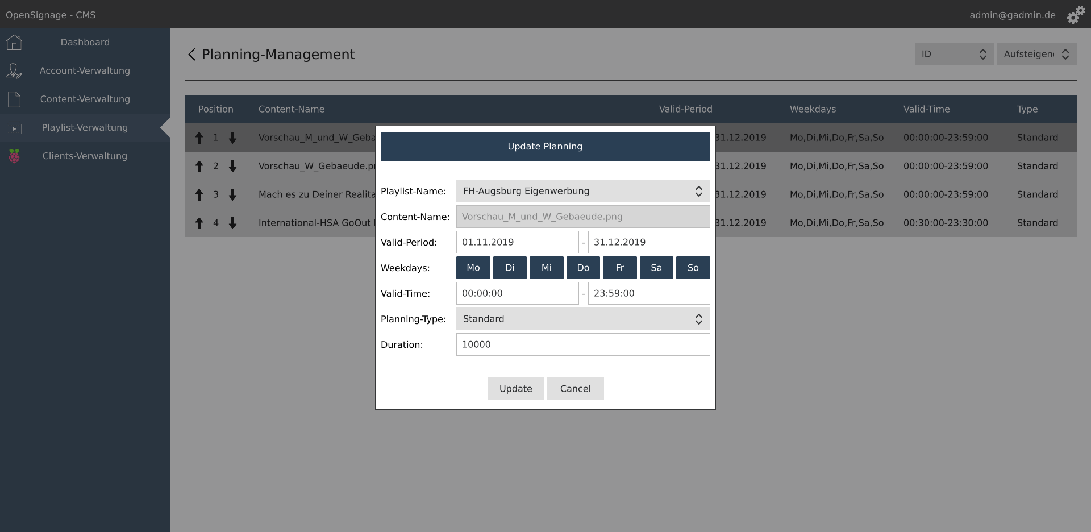Open the ID sorting dropdown
The width and height of the screenshot is (1091, 532).
[x=954, y=54]
